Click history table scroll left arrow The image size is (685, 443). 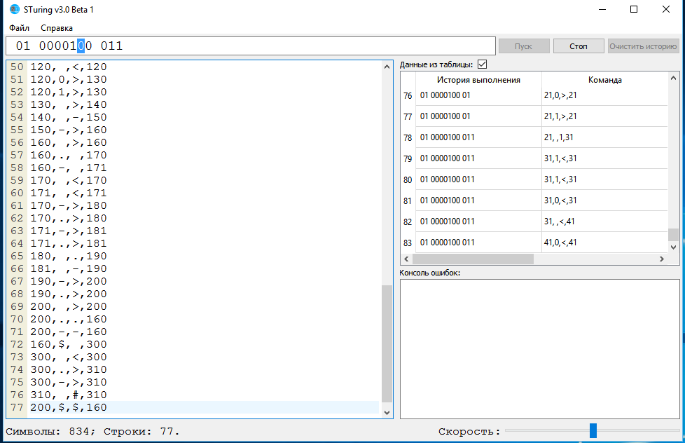[406, 259]
